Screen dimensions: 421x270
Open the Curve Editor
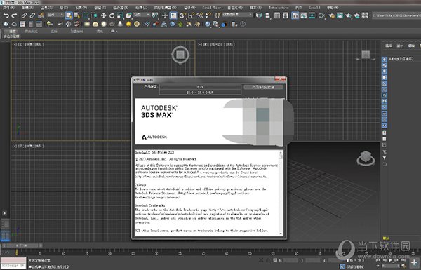click(x=304, y=15)
